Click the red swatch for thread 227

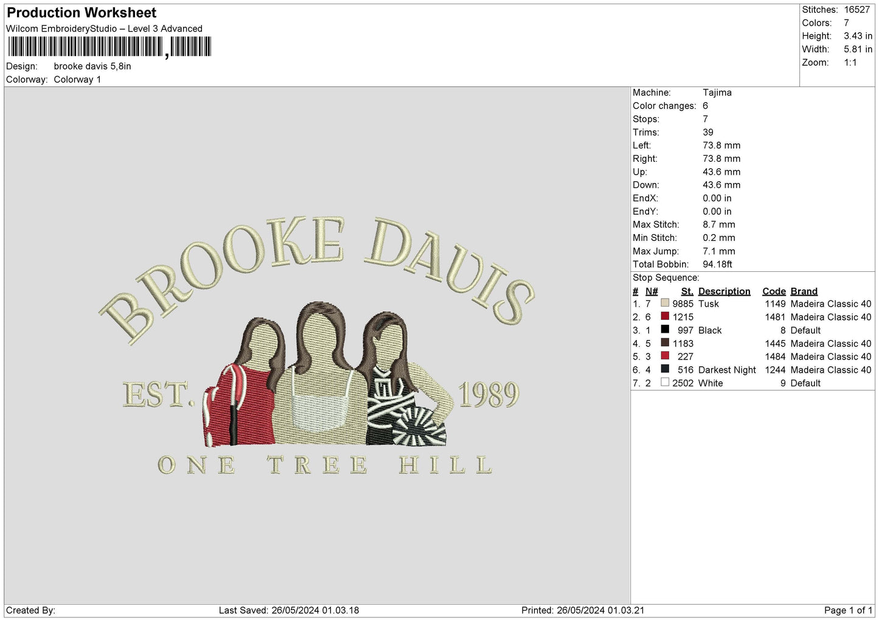tap(665, 356)
